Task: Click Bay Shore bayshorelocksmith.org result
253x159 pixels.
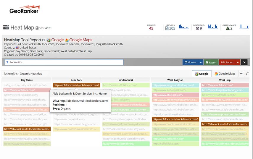Action: [x=27, y=100]
